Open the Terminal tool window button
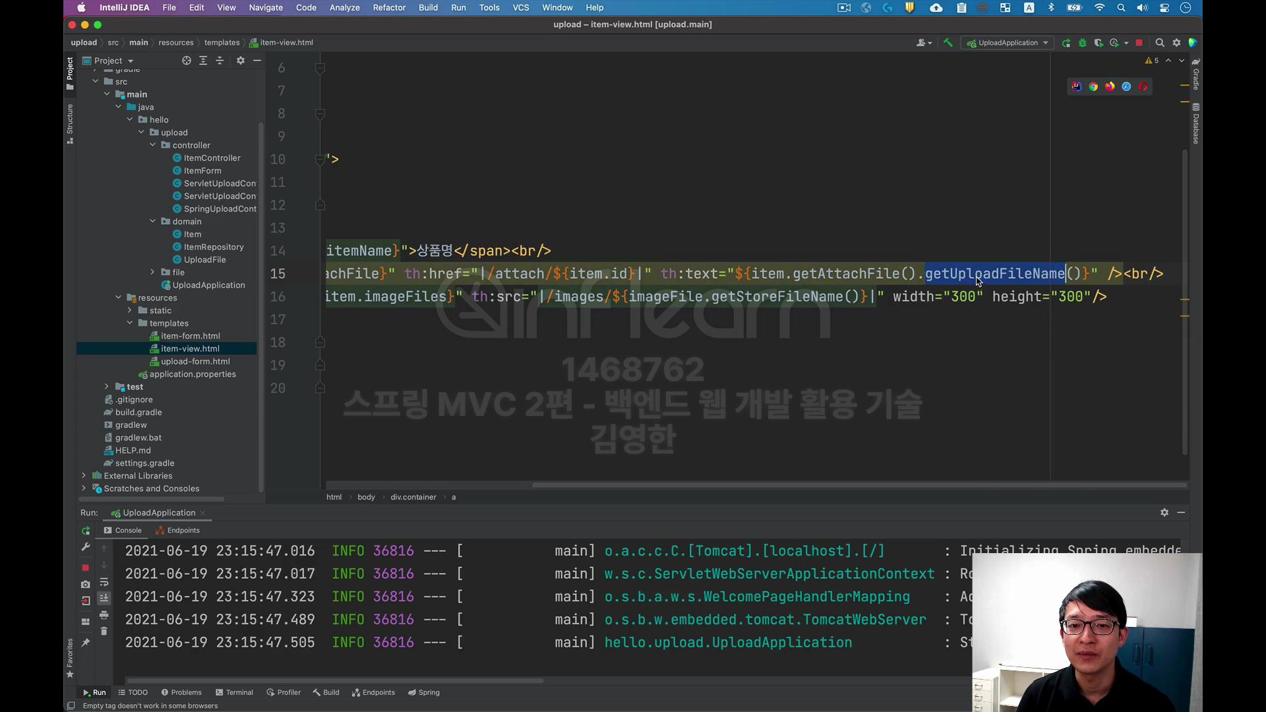 tap(234, 692)
